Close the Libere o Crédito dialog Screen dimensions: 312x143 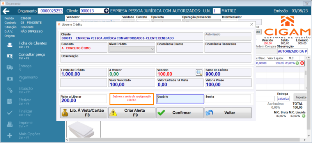(252, 25)
